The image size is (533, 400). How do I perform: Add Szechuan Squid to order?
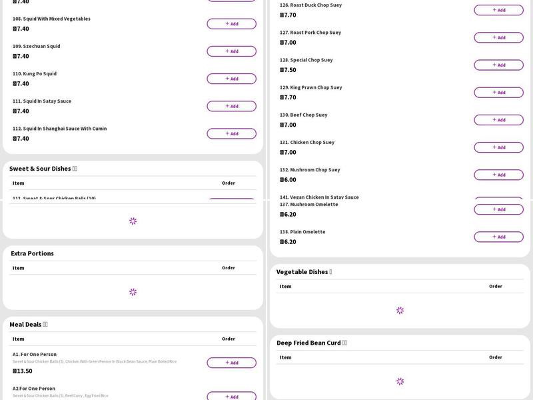click(x=231, y=51)
